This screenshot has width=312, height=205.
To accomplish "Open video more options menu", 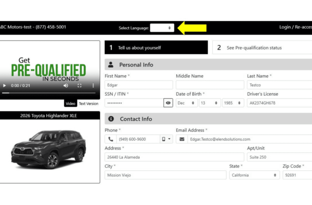I will (x=93, y=85).
